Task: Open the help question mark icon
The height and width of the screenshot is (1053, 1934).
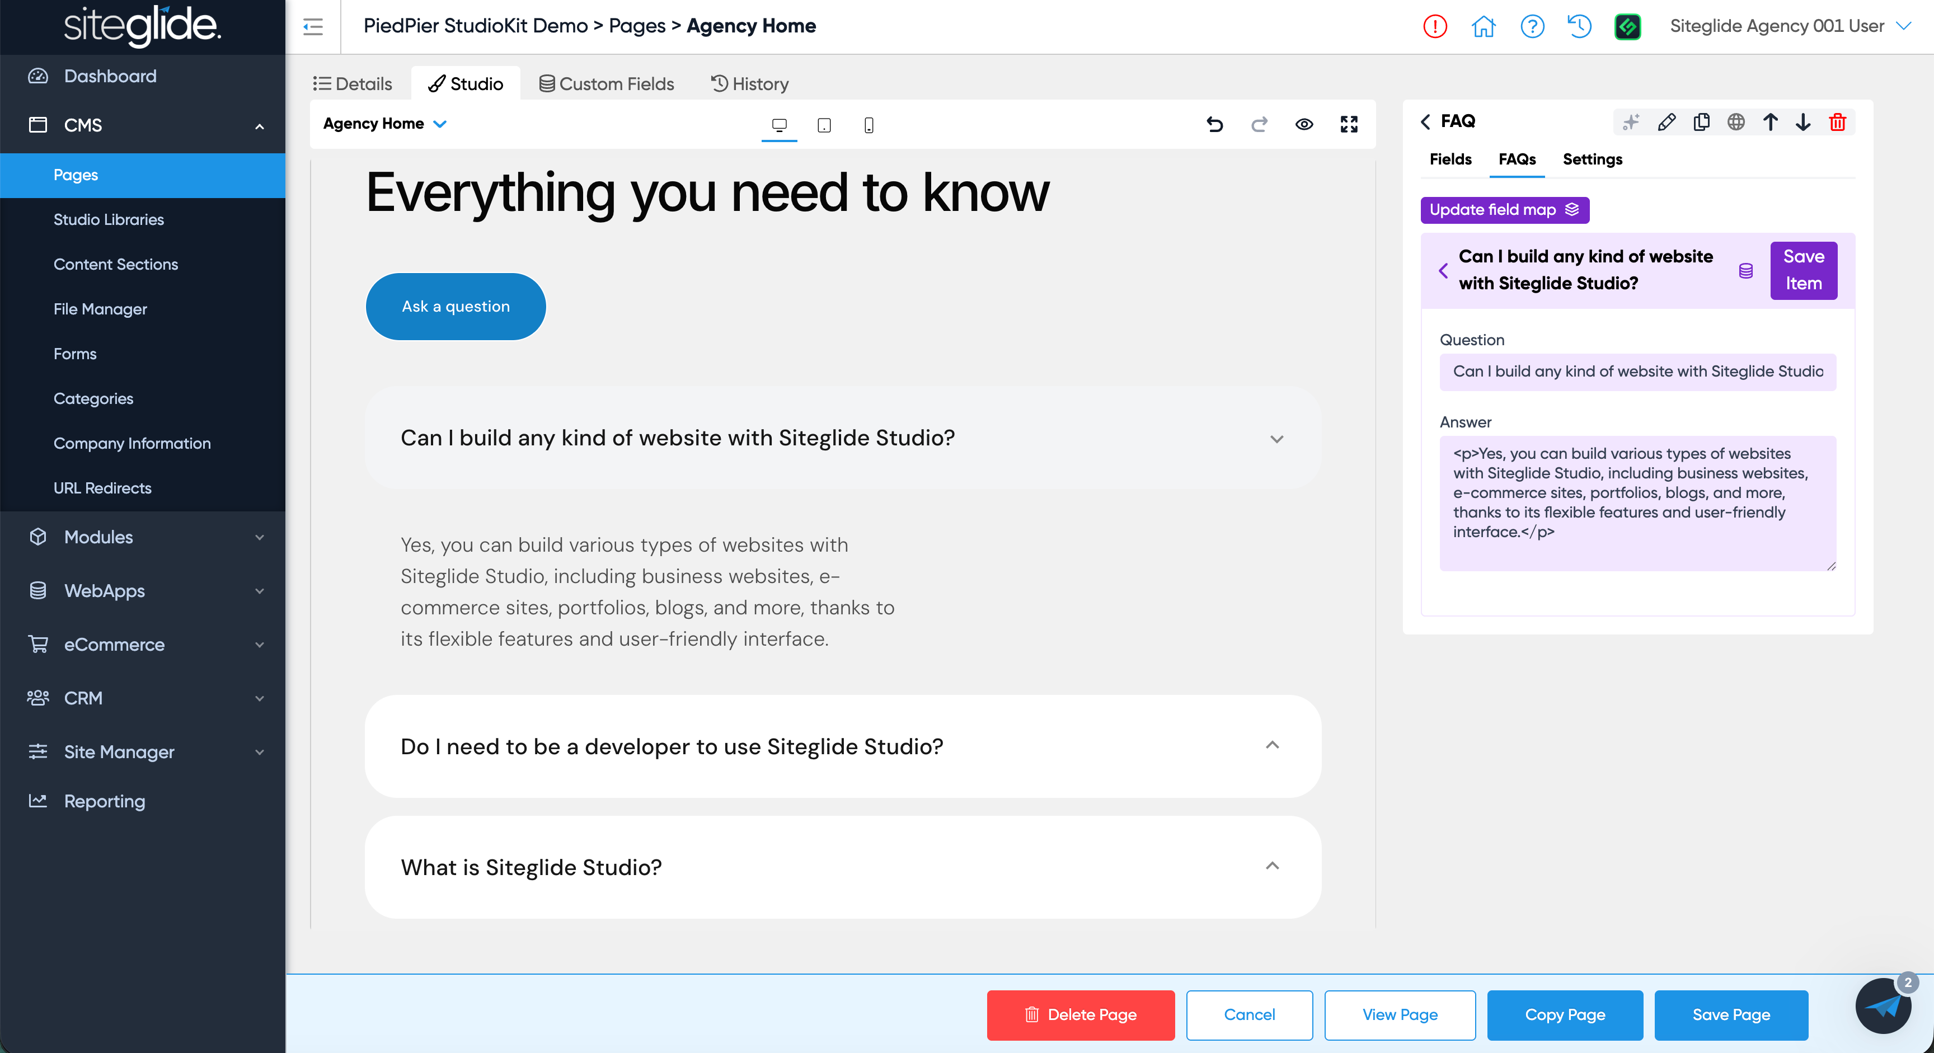Action: click(1532, 27)
